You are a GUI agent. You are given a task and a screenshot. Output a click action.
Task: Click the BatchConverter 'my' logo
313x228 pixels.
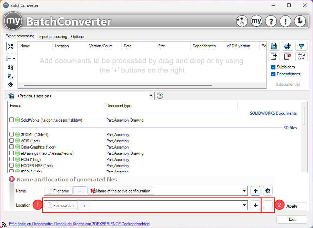pyautogui.click(x=13, y=21)
